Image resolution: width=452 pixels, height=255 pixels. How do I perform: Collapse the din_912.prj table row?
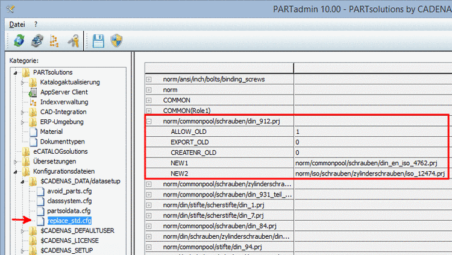(x=149, y=121)
